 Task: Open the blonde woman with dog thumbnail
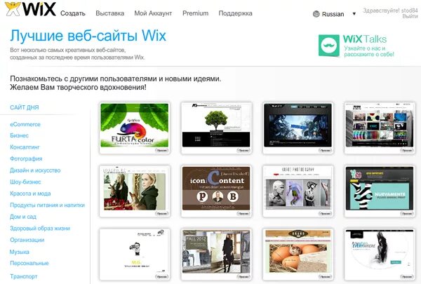point(135,189)
